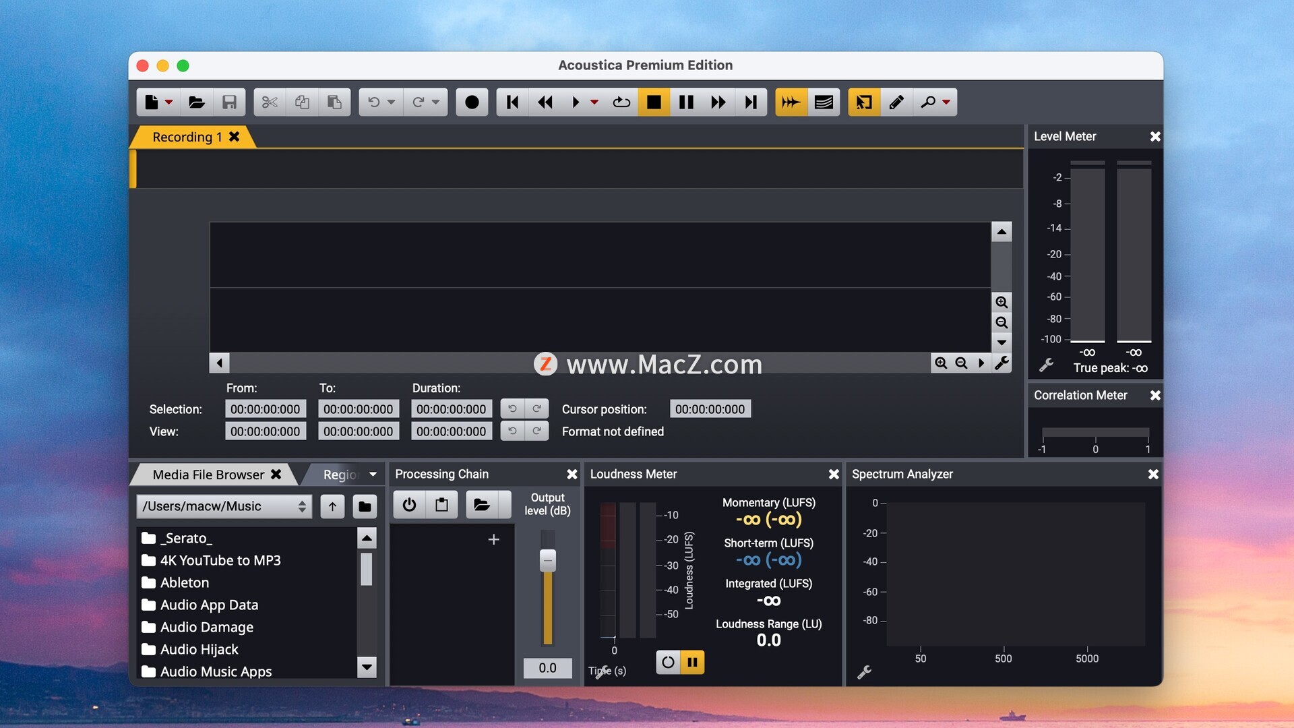The height and width of the screenshot is (728, 1294).
Task: Close the Level Meter panel
Action: pyautogui.click(x=1155, y=136)
